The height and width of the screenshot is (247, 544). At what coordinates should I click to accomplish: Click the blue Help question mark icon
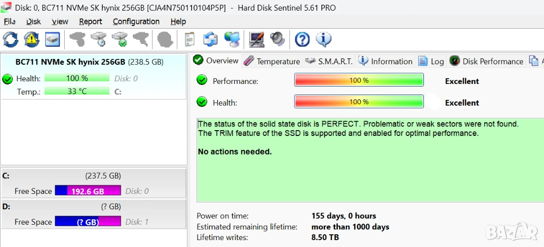[x=302, y=39]
